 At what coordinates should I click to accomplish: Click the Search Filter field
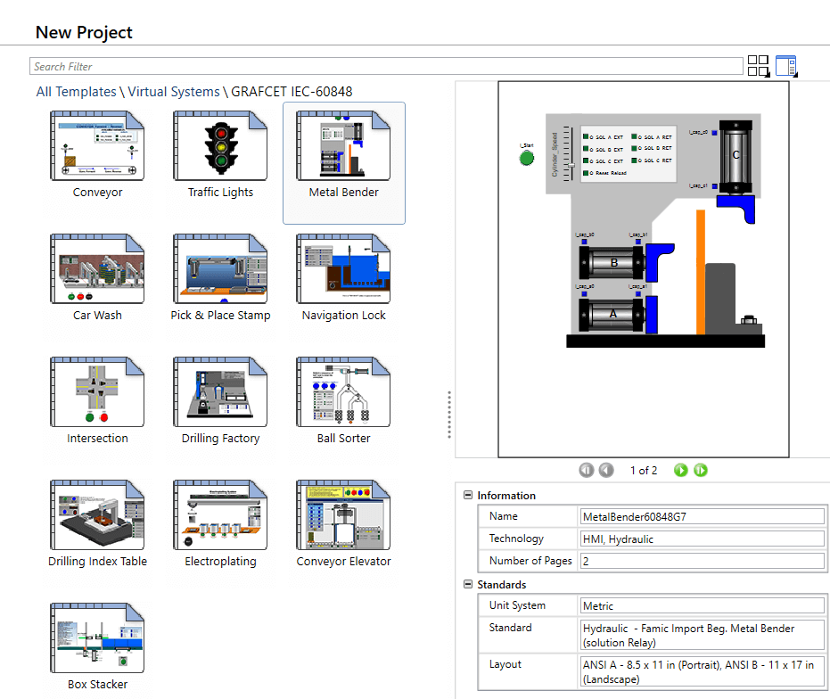pyautogui.click(x=386, y=66)
